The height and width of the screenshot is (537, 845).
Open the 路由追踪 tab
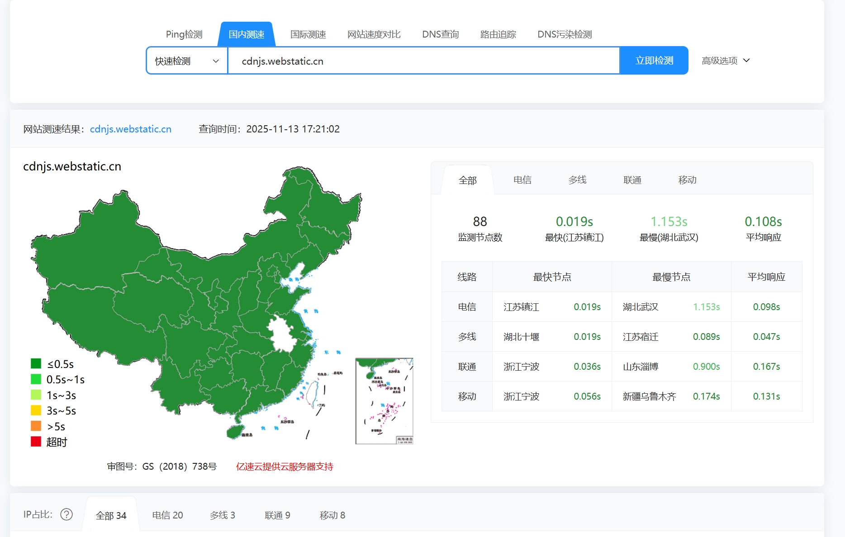[x=498, y=34]
